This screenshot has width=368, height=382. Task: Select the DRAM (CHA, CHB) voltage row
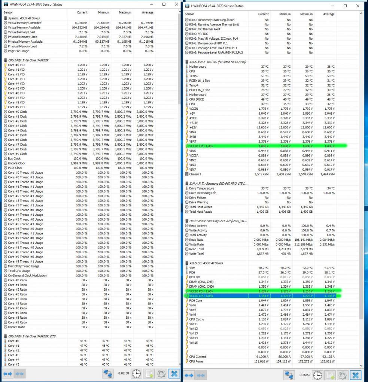(260, 282)
